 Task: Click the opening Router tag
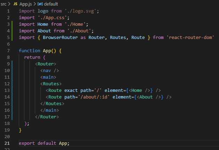pyautogui.click(x=46, y=64)
